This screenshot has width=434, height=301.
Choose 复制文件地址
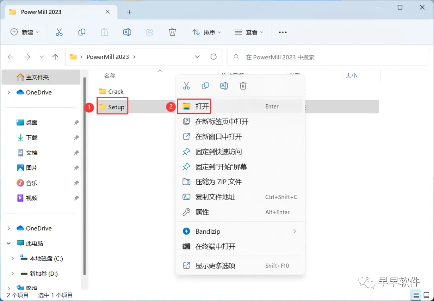click(240, 197)
